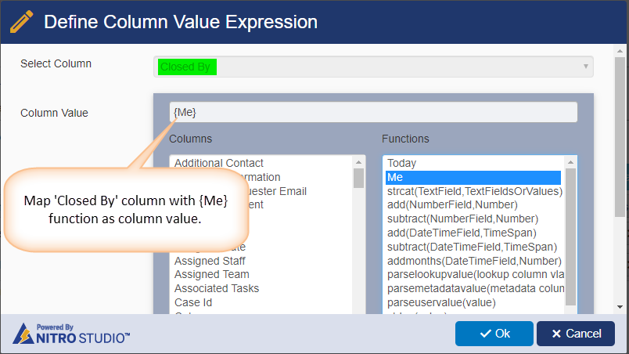Open the Select Column dropdown

tap(373, 67)
